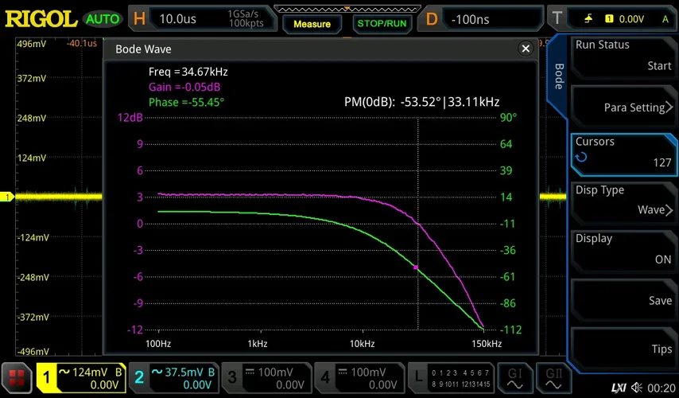Screen dimensions: 679x398
Task: Toggle GII signal generator output
Action: pos(553,378)
